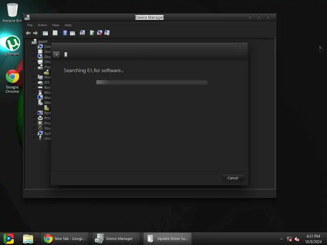The image size is (327, 245).
Task: Click the Disable device toolbar icon
Action: 107,33
